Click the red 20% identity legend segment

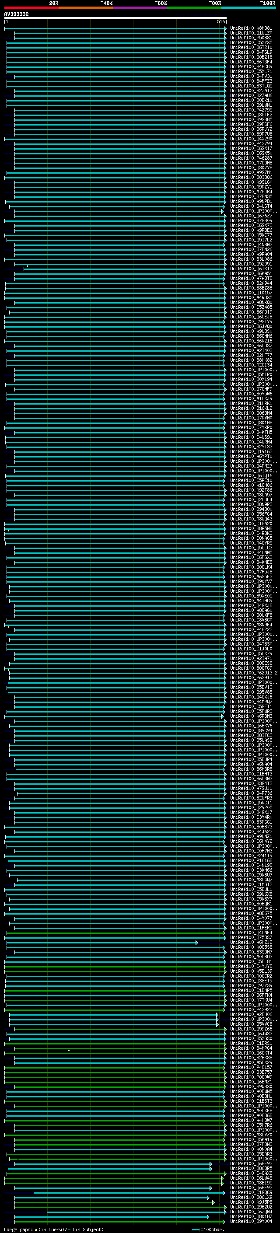(31, 8)
